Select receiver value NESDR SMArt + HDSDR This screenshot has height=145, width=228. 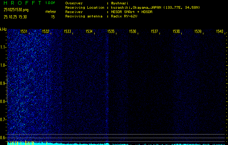pos(132,12)
